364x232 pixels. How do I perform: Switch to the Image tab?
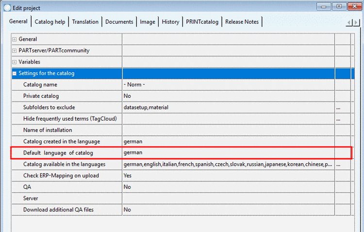(x=148, y=22)
